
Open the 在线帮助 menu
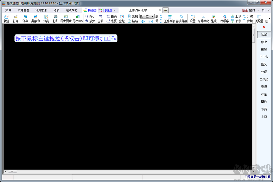point(72,10)
